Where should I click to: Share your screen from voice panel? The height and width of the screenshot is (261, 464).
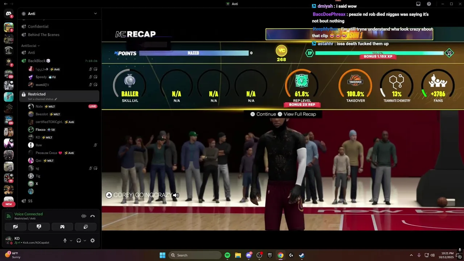click(39, 227)
